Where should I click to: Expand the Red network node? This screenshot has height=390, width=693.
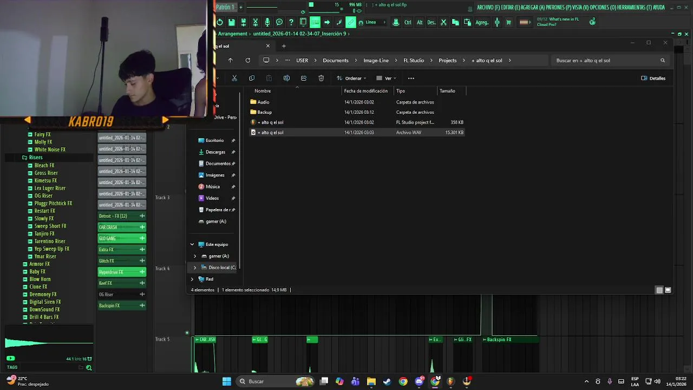pos(192,279)
